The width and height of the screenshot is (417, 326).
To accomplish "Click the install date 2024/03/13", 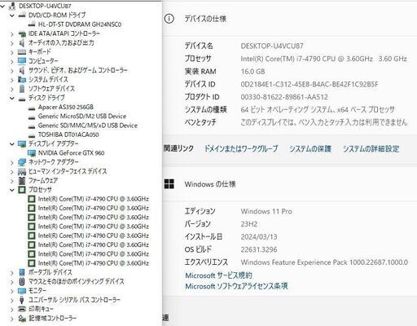I will (259, 236).
